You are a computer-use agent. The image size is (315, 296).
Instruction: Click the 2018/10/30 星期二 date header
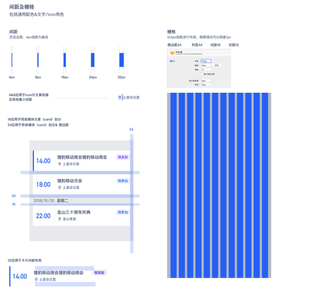pyautogui.click(x=51, y=200)
